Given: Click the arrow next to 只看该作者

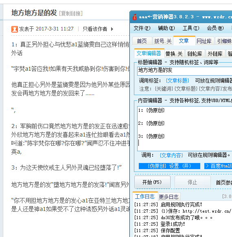Looking at the screenshot, I should coord(112,29).
